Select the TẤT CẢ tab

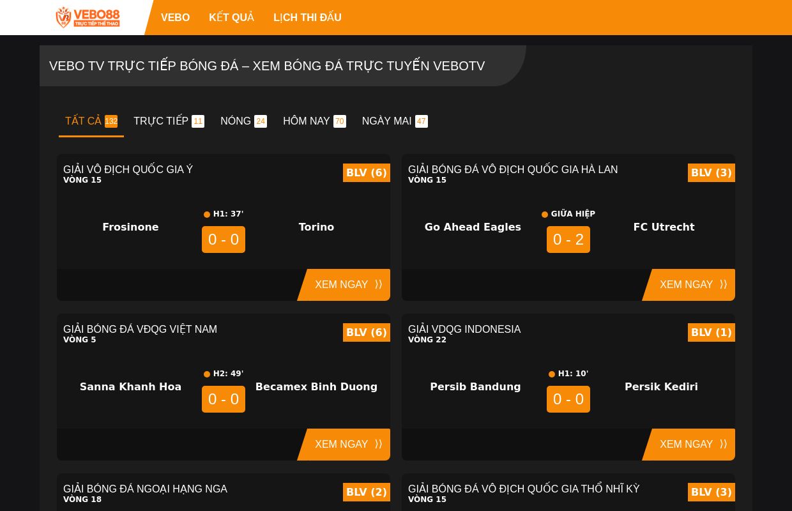91,121
